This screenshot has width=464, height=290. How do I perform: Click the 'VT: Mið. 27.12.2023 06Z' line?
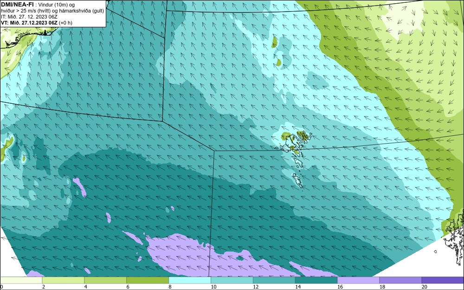29,23
